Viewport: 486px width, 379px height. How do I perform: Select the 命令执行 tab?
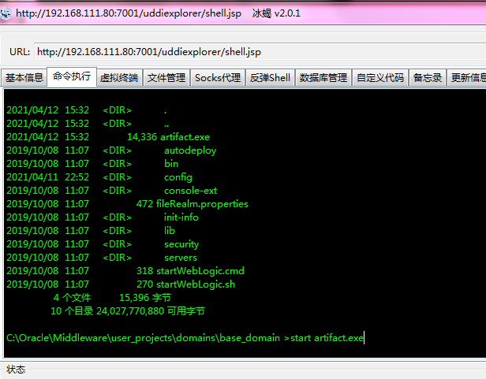coord(72,76)
